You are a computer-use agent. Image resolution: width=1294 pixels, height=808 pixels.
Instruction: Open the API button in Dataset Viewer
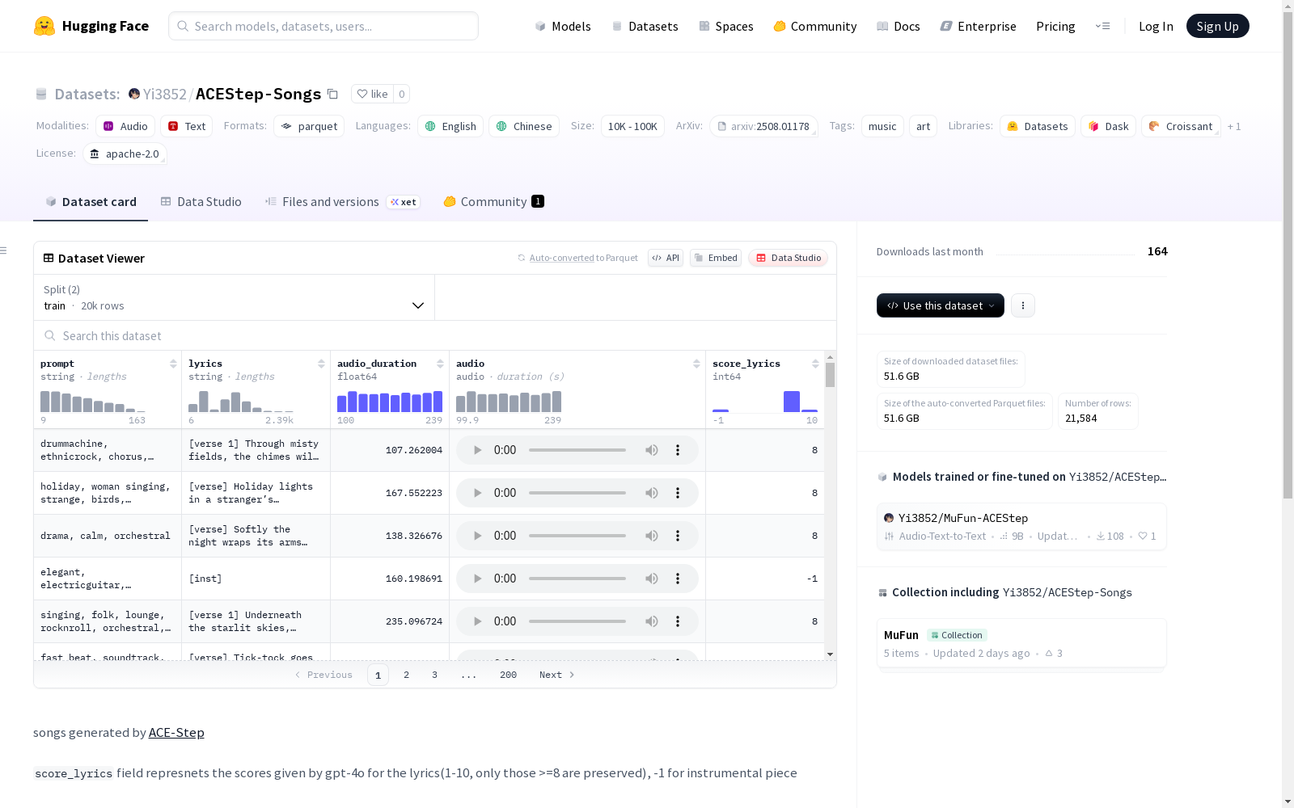666,258
